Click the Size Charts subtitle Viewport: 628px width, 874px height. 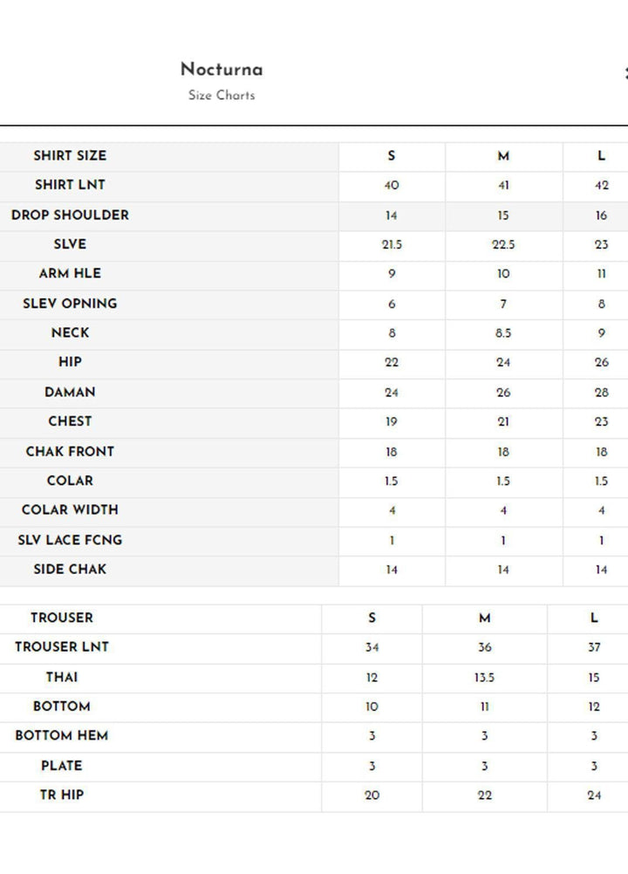tap(222, 95)
